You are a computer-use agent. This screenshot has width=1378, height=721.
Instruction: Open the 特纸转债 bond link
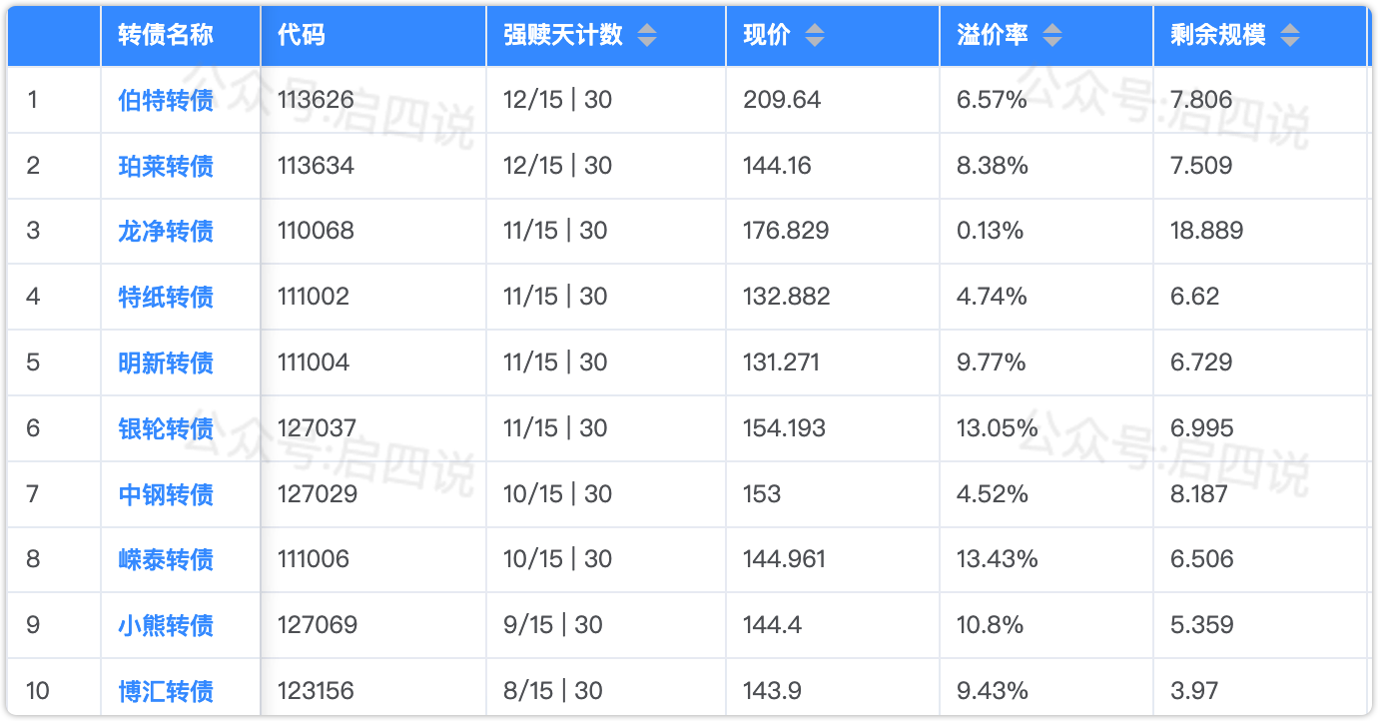click(x=166, y=297)
